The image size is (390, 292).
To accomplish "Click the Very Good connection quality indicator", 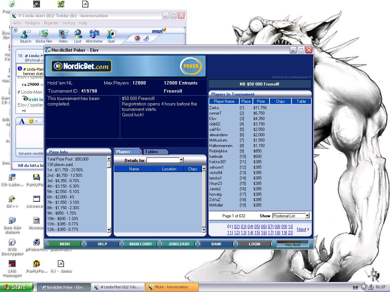I will coord(293,244).
